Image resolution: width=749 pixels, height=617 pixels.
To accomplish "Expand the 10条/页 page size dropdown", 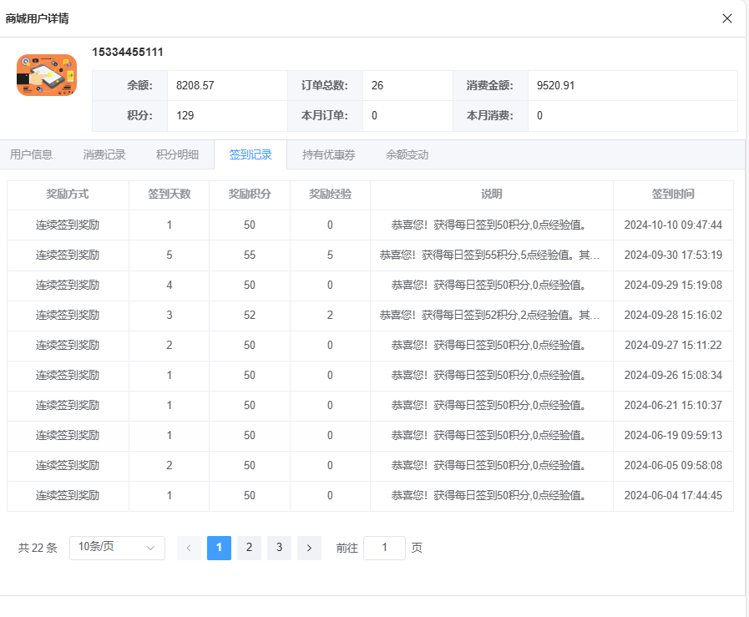I will [117, 548].
